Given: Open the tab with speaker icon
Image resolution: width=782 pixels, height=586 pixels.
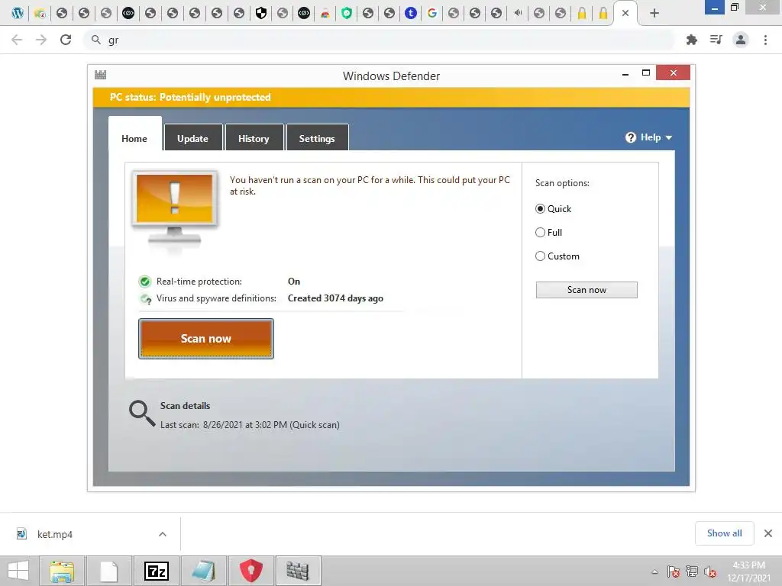Looking at the screenshot, I should [x=518, y=14].
